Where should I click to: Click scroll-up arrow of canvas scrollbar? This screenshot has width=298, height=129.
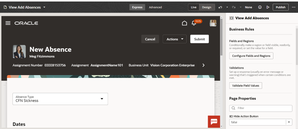[221, 18]
